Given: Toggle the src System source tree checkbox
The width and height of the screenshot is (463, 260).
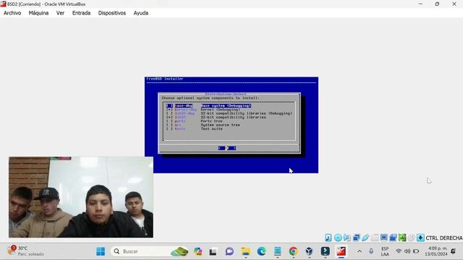Looking at the screenshot, I should [x=169, y=125].
